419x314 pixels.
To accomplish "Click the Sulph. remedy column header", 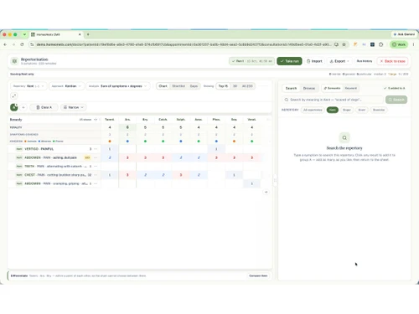I will (181, 120).
